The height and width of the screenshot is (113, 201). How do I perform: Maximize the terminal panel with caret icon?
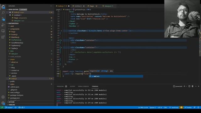click(196, 86)
